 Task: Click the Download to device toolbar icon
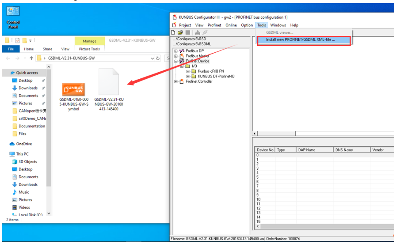coord(197,32)
